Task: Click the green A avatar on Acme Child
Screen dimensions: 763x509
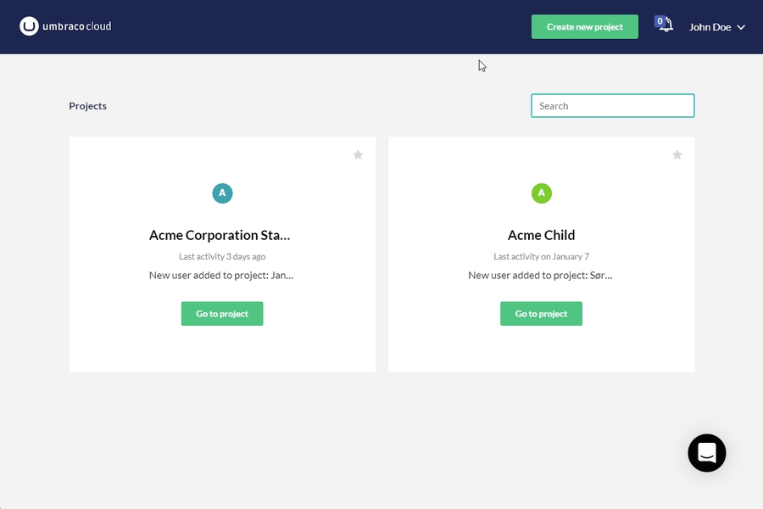Action: (x=541, y=193)
